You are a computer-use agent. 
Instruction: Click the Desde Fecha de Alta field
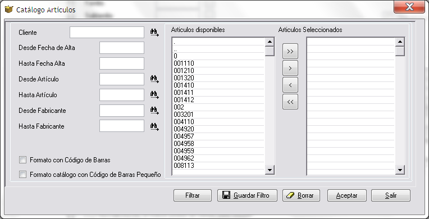click(x=122, y=48)
